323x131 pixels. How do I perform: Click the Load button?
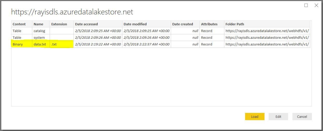click(x=255, y=117)
